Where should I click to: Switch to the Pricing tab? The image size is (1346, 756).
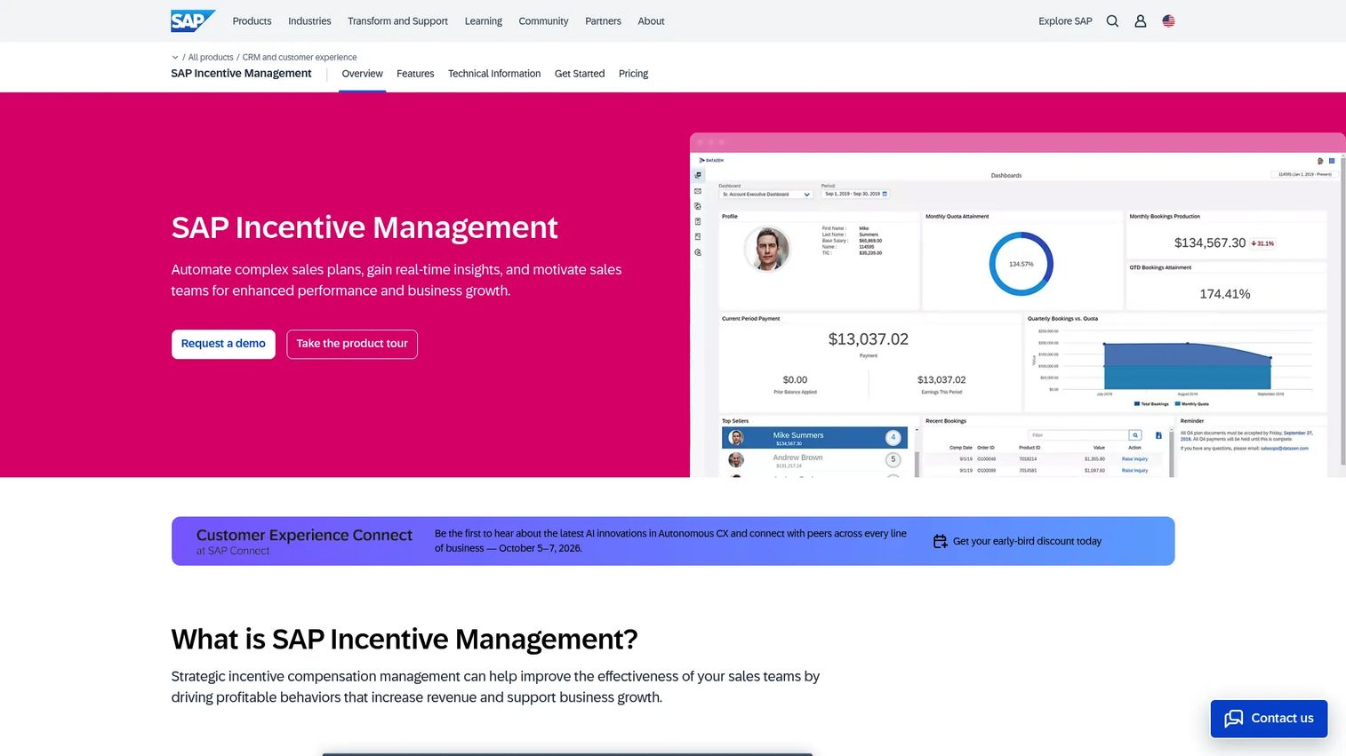(633, 74)
